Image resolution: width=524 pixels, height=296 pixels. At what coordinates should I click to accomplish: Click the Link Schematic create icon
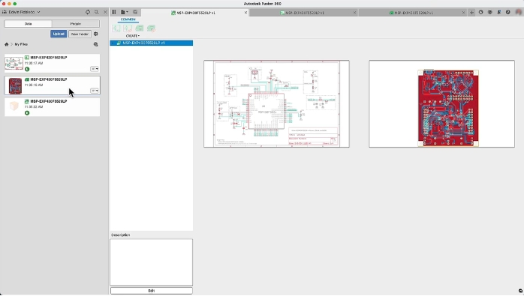click(x=128, y=28)
